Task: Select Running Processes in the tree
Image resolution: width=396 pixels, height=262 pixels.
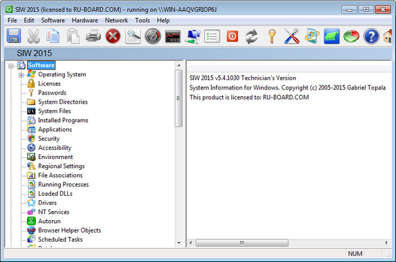Action: [63, 184]
